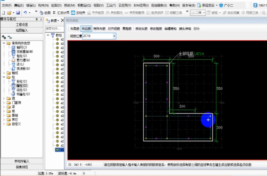Expand the 轴线 folder
267x176 pixels.
click(4, 73)
